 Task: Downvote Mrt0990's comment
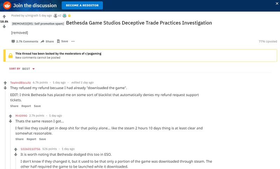coord(10,121)
